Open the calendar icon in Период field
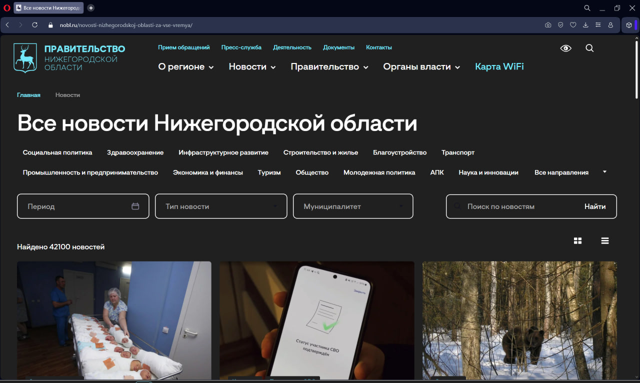640x383 pixels. [135, 206]
